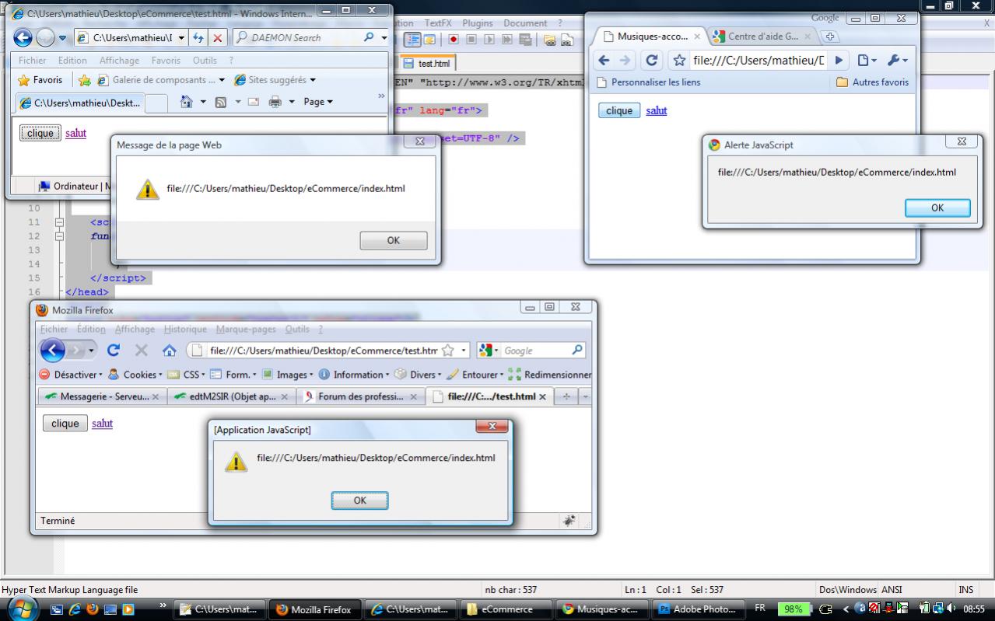Go back in Internet Explorer
The height and width of the screenshot is (621, 995).
(23, 37)
